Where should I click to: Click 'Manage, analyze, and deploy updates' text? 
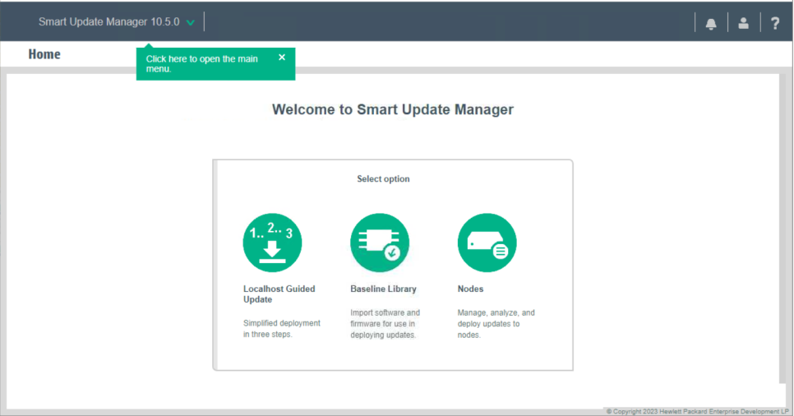coord(496,324)
